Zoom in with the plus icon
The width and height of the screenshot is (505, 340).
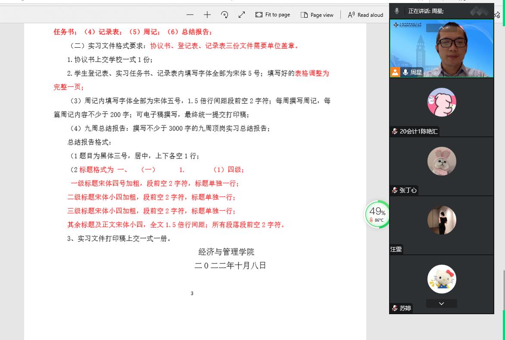coord(207,15)
